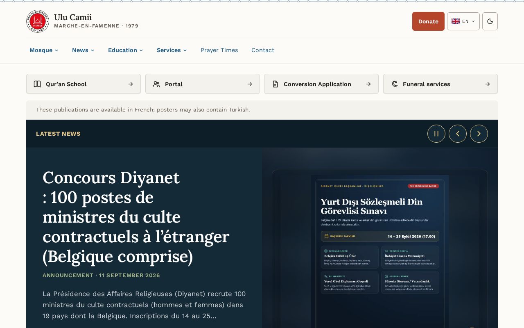
Task: Expand the Mosque menu
Action: (x=44, y=50)
